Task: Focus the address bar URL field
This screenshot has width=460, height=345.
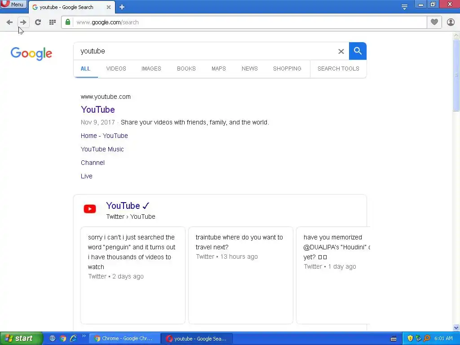Action: [249, 22]
